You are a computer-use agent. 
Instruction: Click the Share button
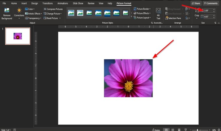(x=196, y=3)
